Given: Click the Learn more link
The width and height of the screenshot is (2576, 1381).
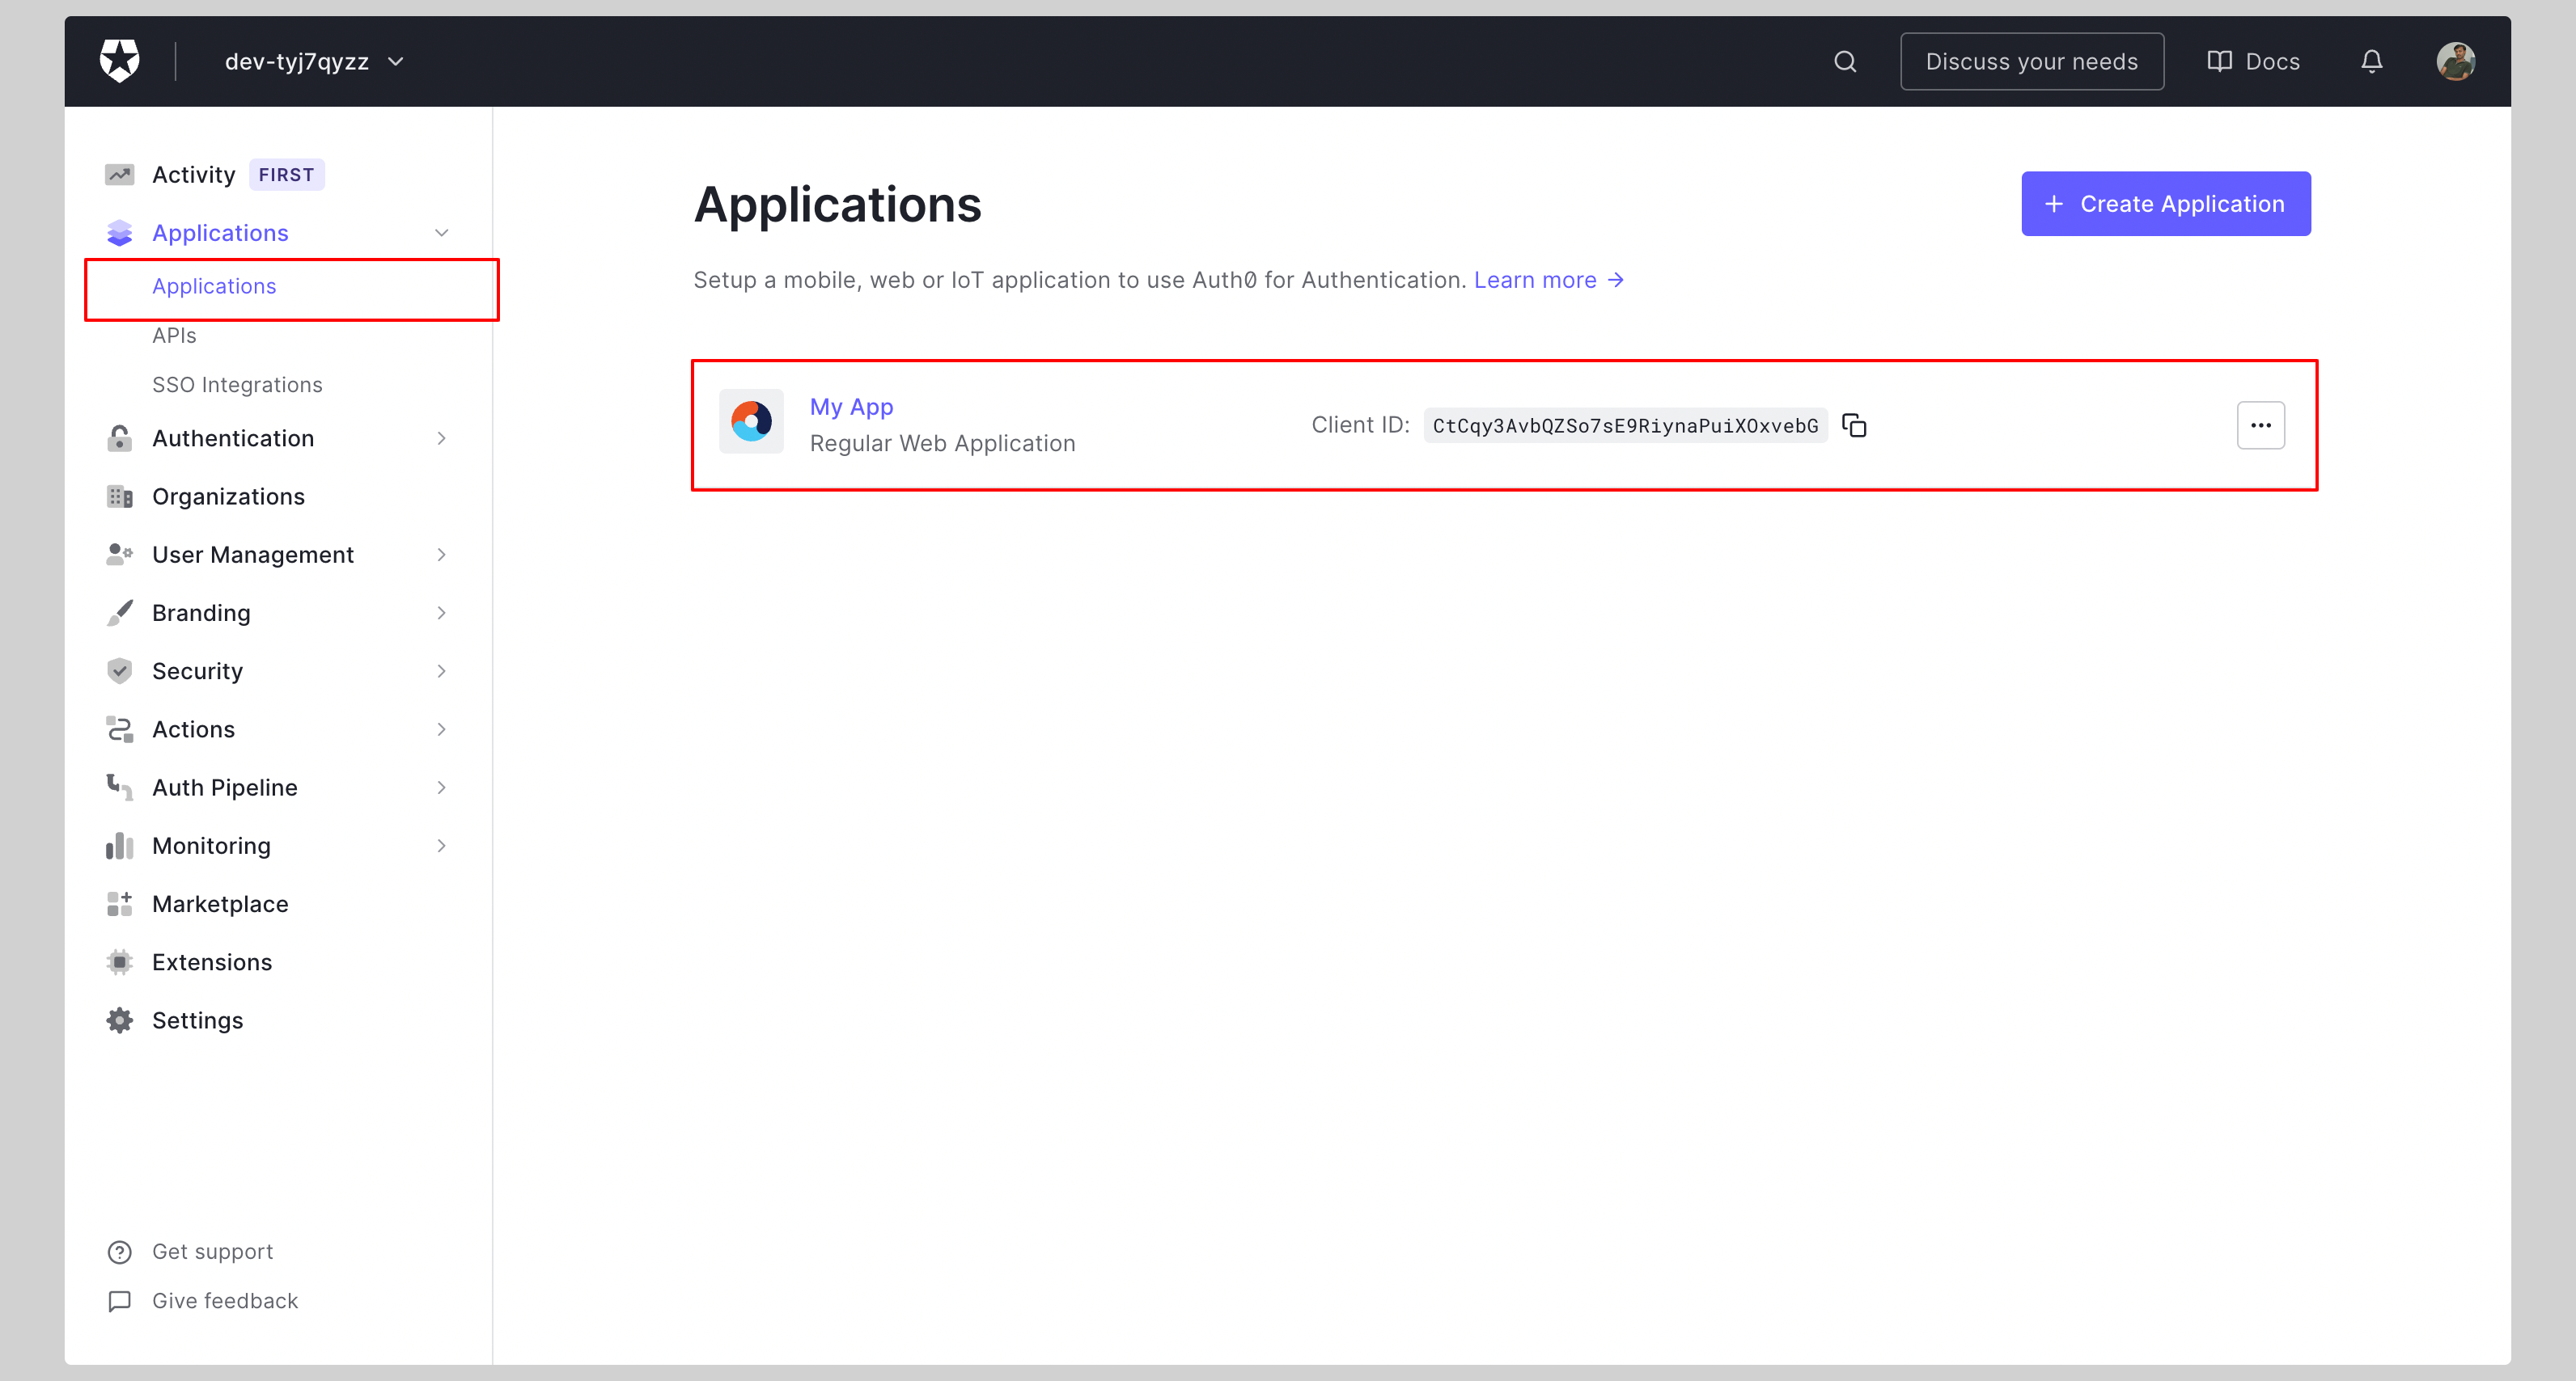Looking at the screenshot, I should (1533, 279).
